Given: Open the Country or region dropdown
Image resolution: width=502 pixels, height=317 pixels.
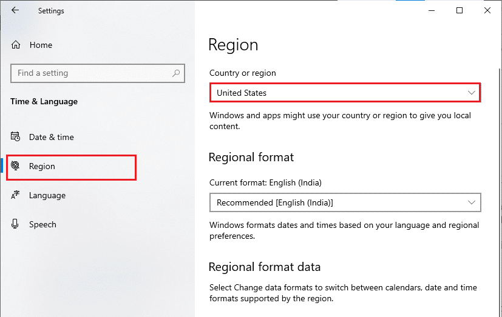Looking at the screenshot, I should point(345,93).
